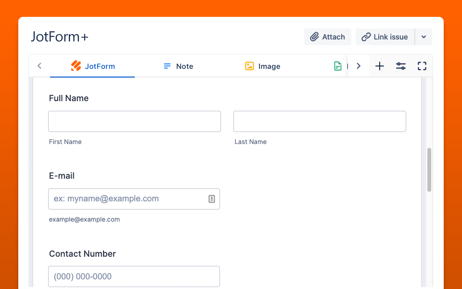Click the right chevron to reveal hidden tabs
Image resolution: width=462 pixels, height=289 pixels.
pos(358,66)
